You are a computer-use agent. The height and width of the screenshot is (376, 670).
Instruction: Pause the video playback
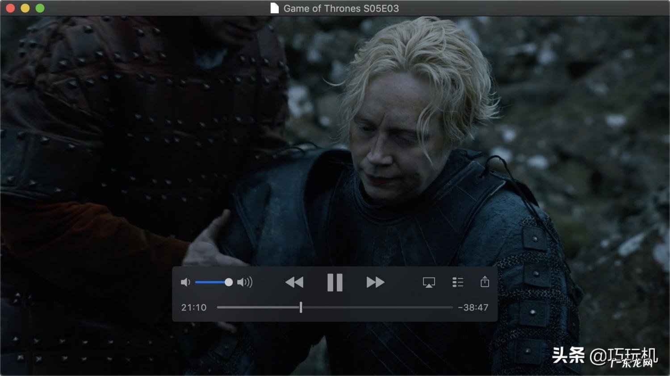pyautogui.click(x=335, y=282)
